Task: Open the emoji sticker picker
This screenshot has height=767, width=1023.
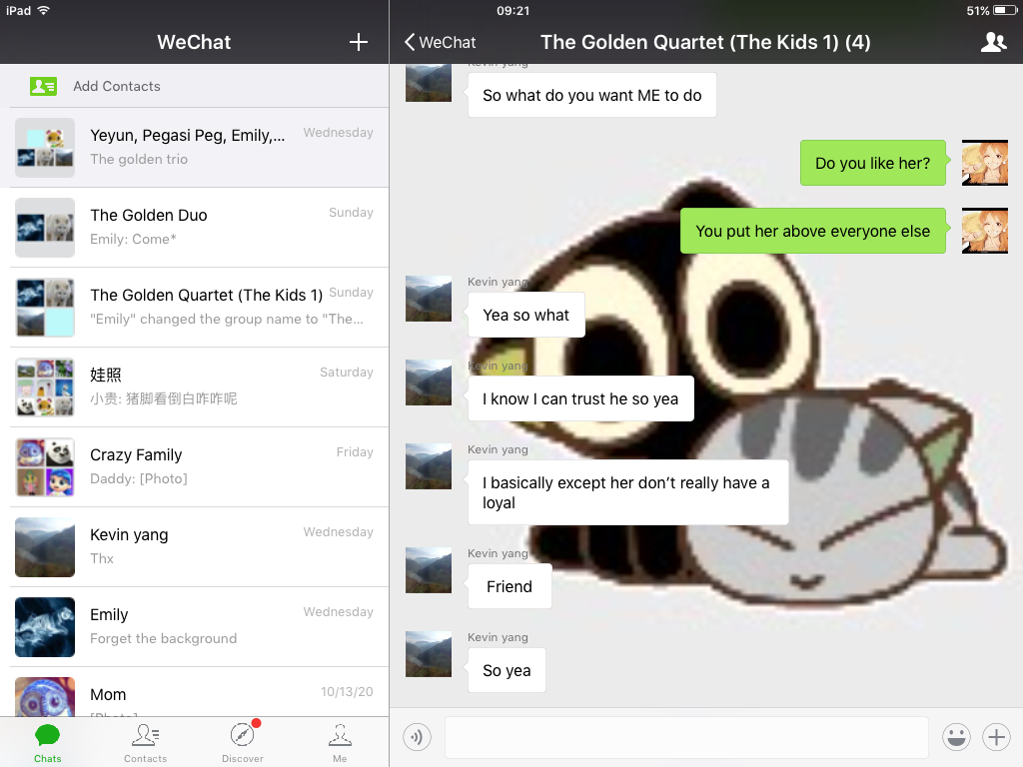Action: click(956, 737)
